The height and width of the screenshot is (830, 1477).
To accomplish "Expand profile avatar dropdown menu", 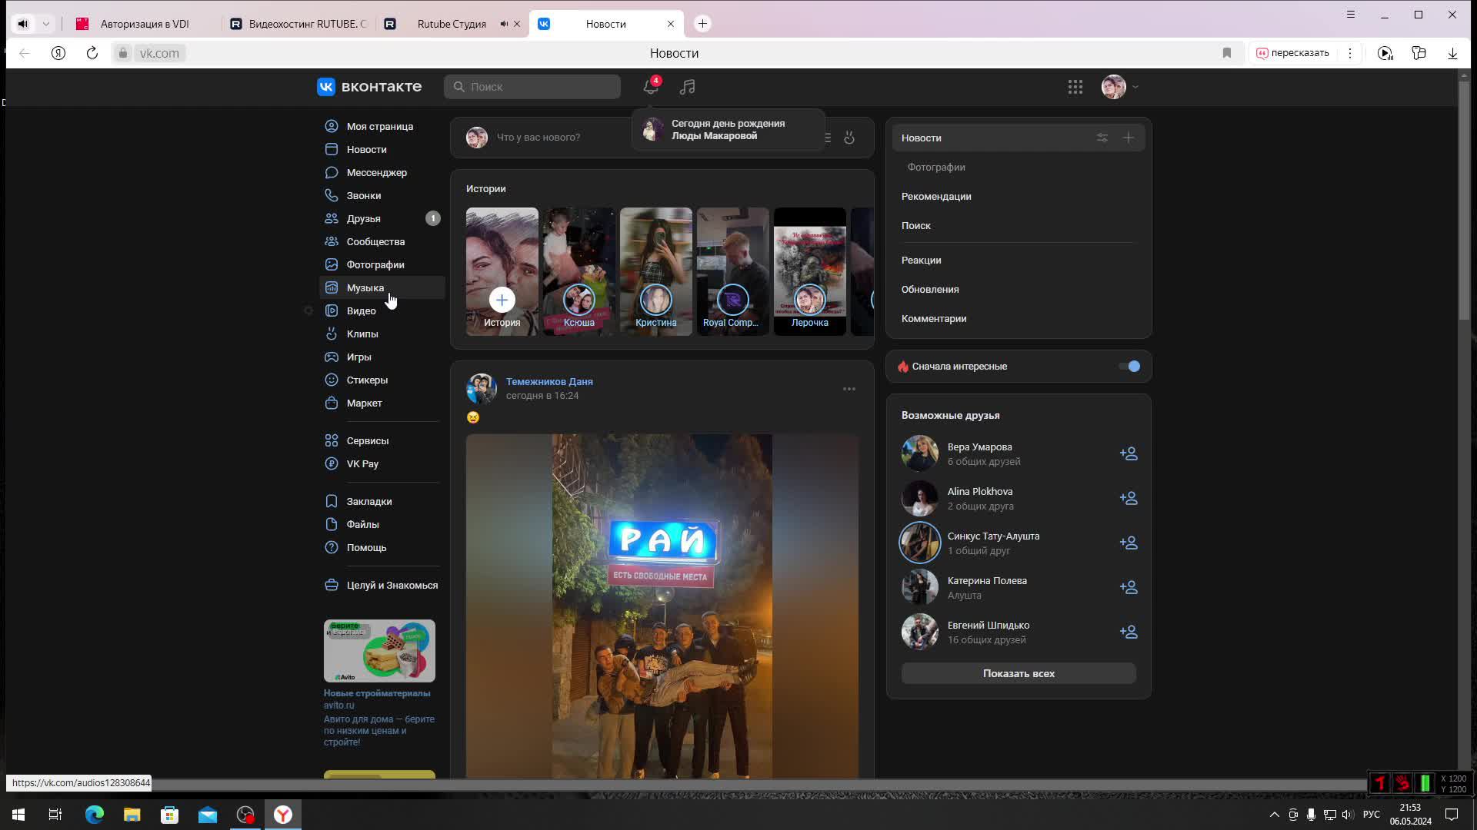I will pos(1135,87).
